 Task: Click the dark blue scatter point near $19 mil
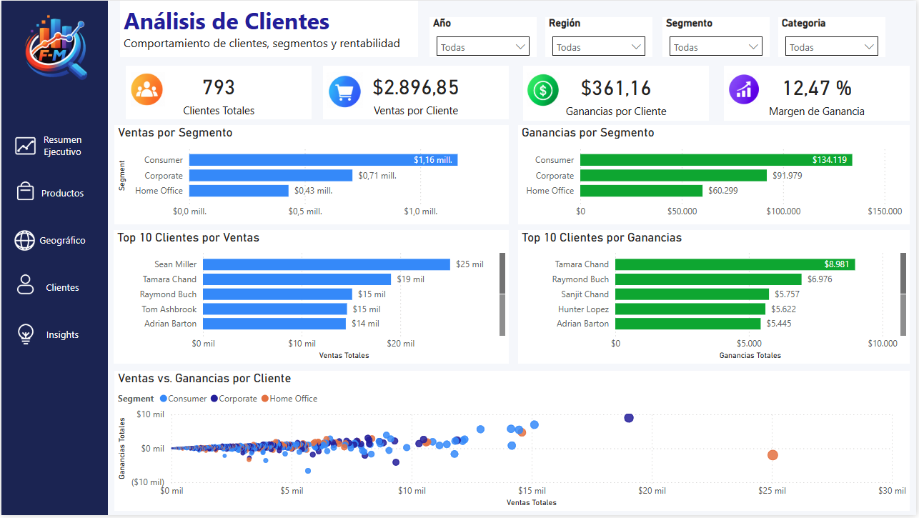tap(629, 418)
